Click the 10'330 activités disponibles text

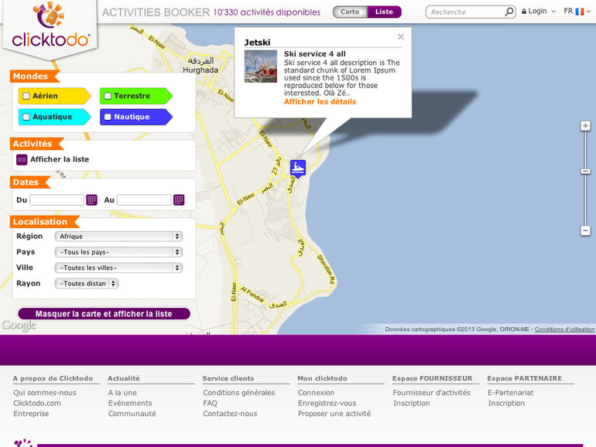[267, 12]
